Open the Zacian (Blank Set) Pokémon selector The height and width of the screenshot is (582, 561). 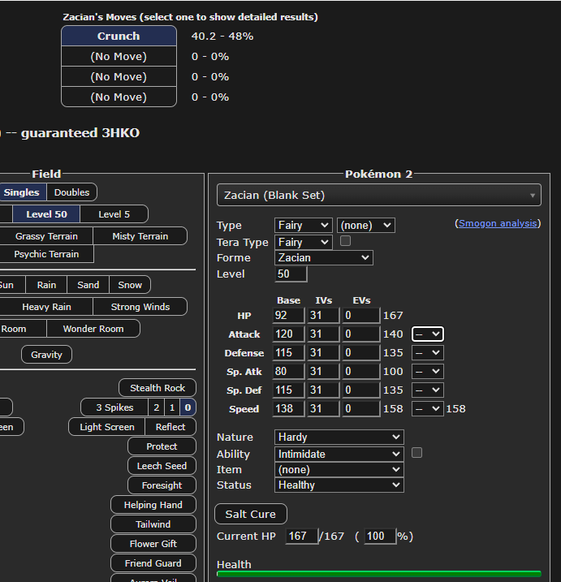(x=378, y=195)
